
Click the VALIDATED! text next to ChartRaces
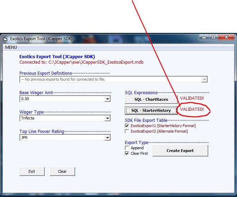192,98
